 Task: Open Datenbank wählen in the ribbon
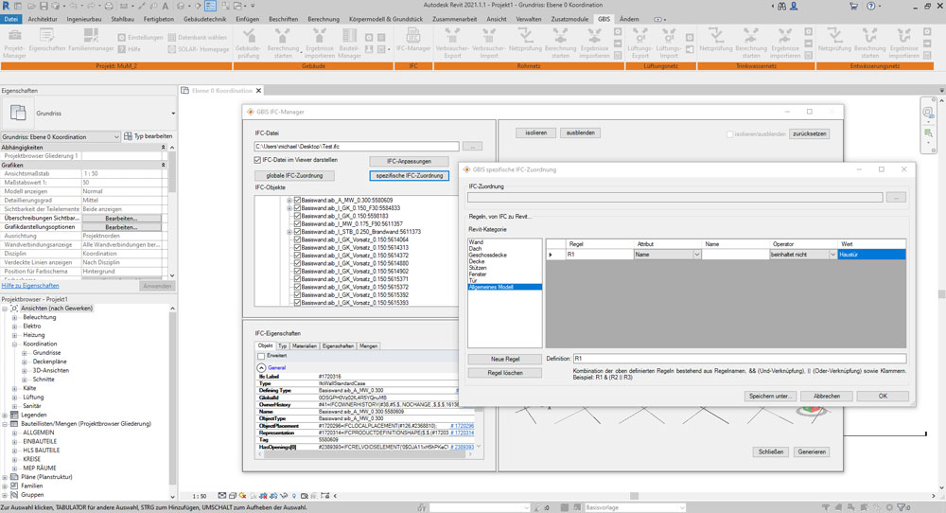198,38
